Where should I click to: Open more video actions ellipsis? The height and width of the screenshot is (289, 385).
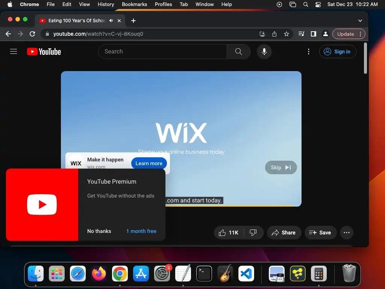tap(346, 233)
